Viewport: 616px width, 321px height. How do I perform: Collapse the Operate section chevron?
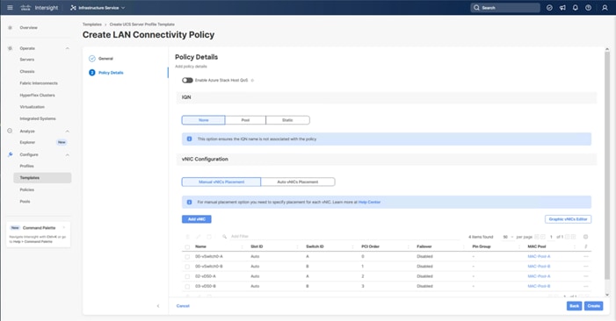[x=67, y=48]
